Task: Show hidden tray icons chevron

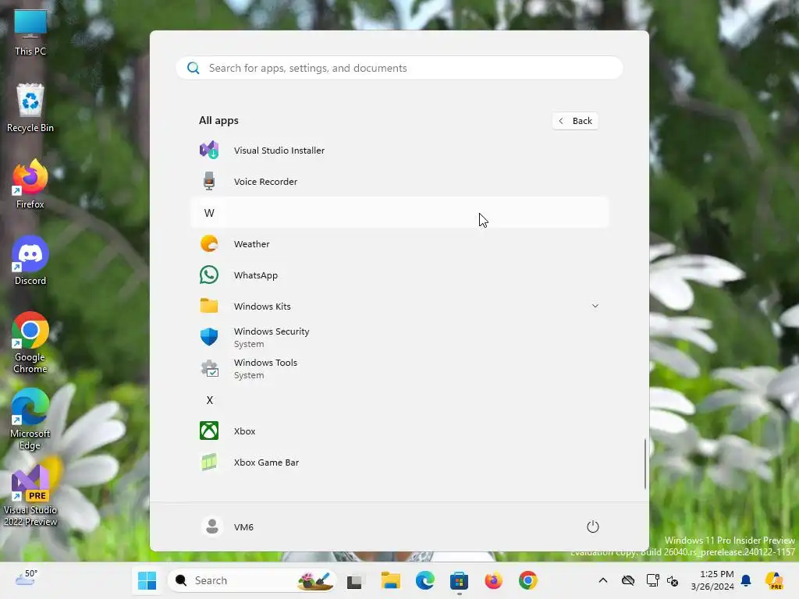Action: [603, 580]
